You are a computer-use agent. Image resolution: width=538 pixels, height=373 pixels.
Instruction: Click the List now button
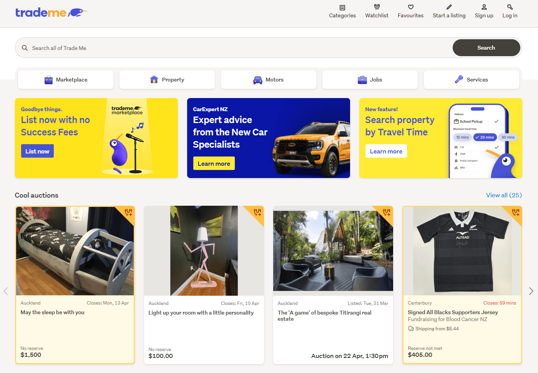(x=37, y=151)
